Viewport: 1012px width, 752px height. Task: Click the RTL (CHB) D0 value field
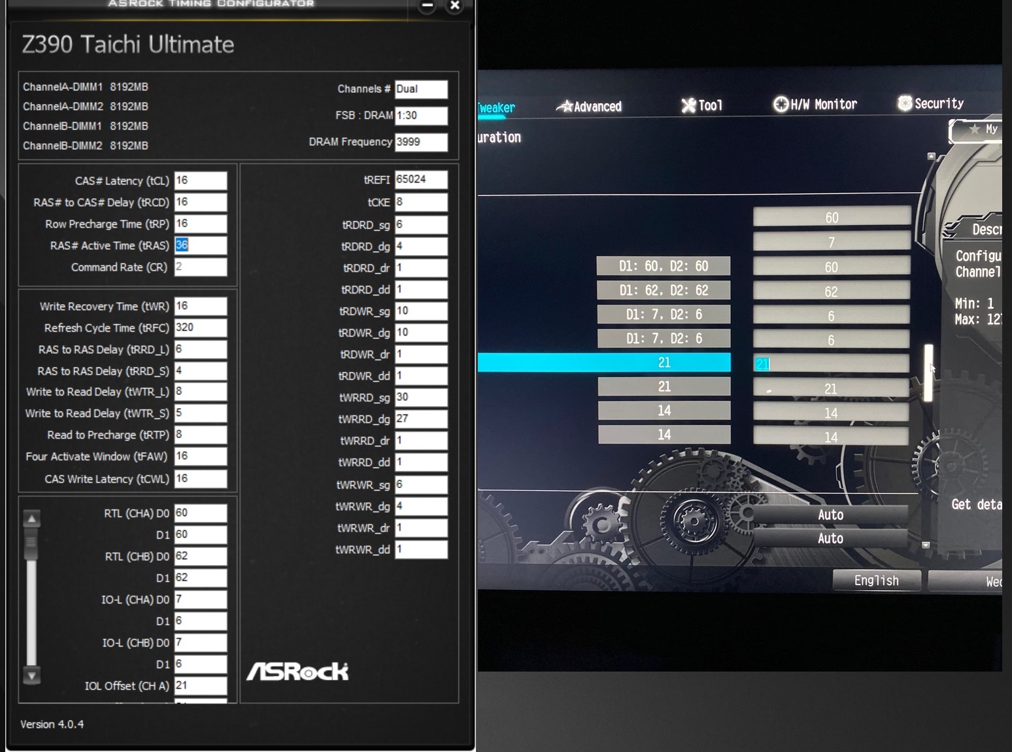coord(201,556)
